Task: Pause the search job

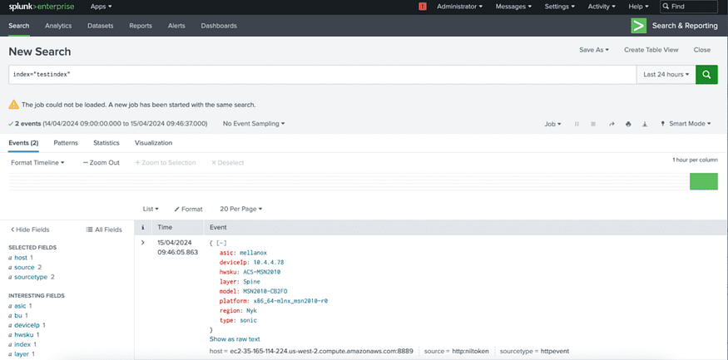Action: (x=577, y=124)
